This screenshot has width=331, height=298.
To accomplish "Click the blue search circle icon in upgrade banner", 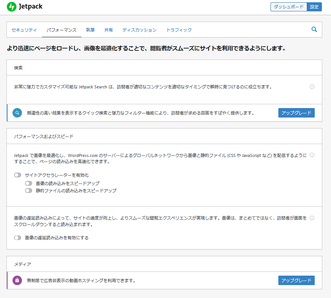I will pos(17,113).
